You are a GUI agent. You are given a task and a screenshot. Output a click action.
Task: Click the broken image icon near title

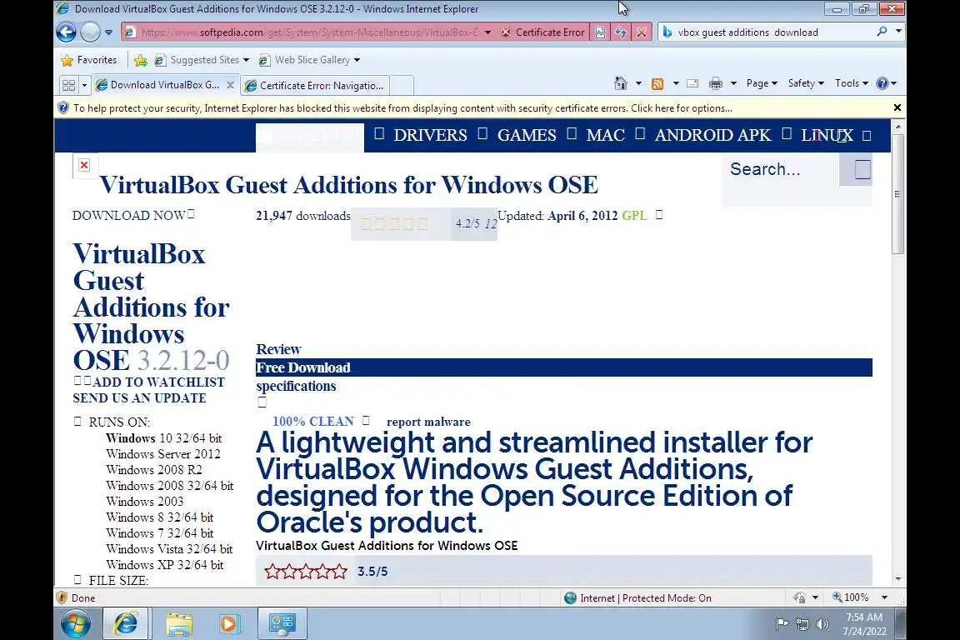pos(84,165)
